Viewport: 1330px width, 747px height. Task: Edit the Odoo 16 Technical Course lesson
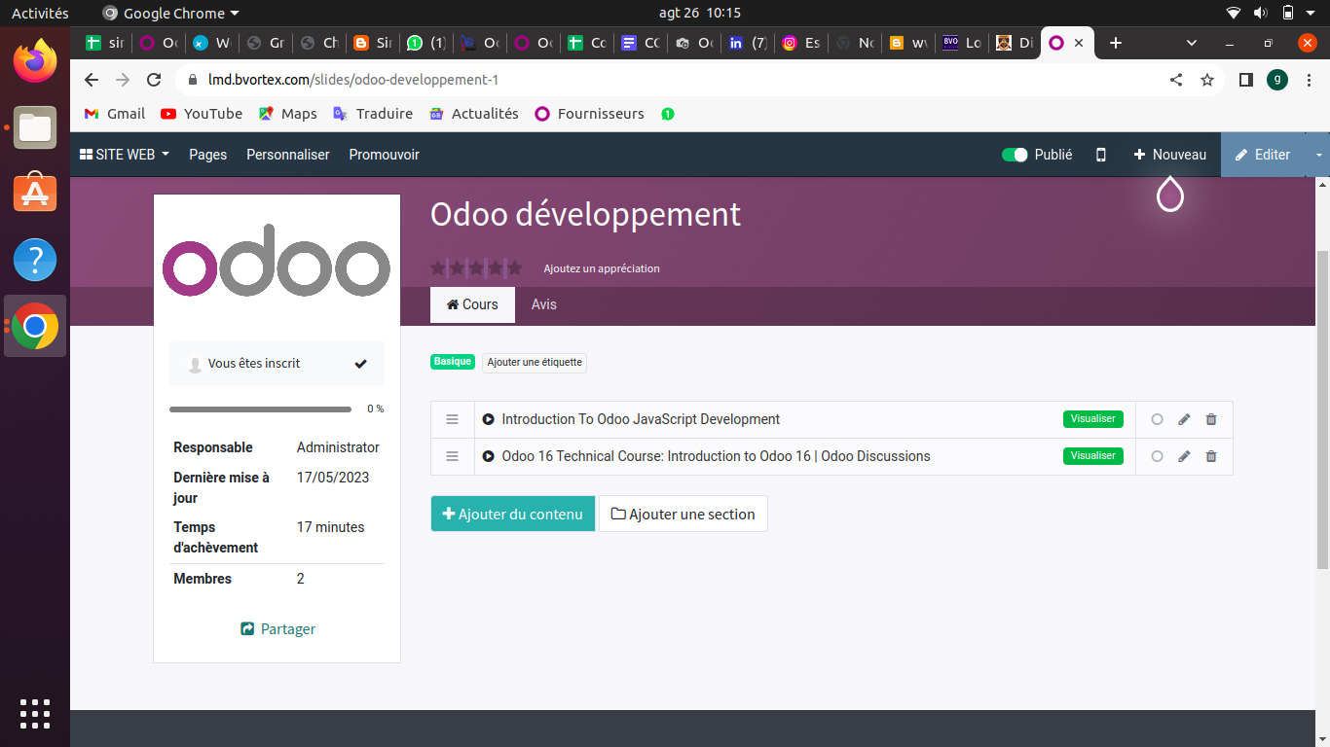point(1184,456)
